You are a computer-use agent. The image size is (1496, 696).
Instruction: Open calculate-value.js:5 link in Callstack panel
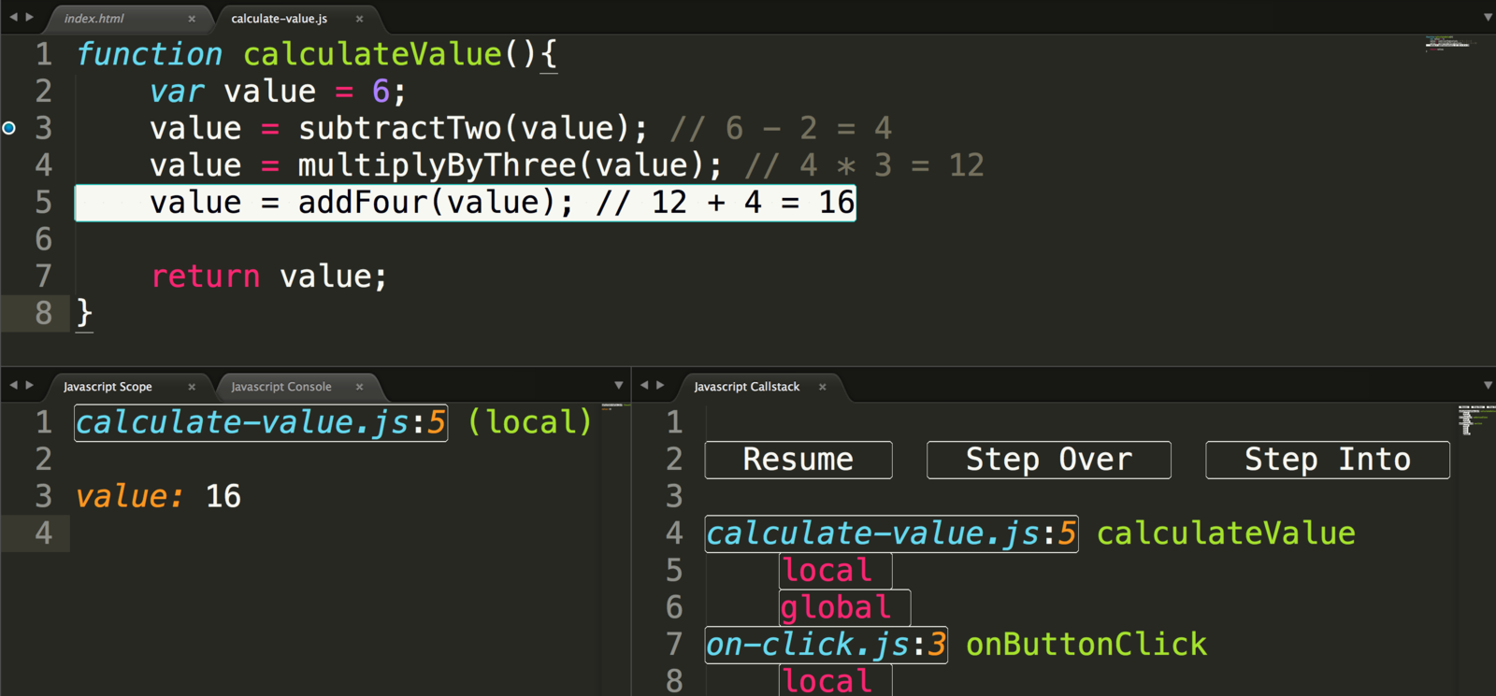tap(891, 533)
